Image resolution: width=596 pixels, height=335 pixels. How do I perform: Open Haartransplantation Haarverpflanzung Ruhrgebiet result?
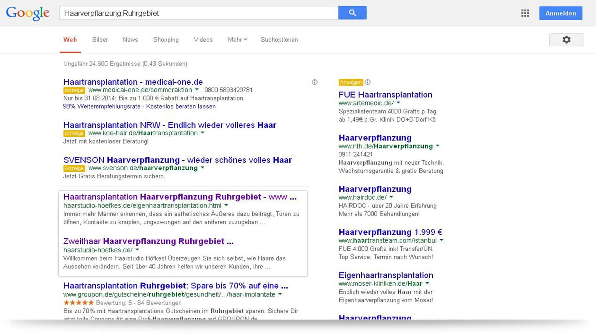pyautogui.click(x=180, y=197)
